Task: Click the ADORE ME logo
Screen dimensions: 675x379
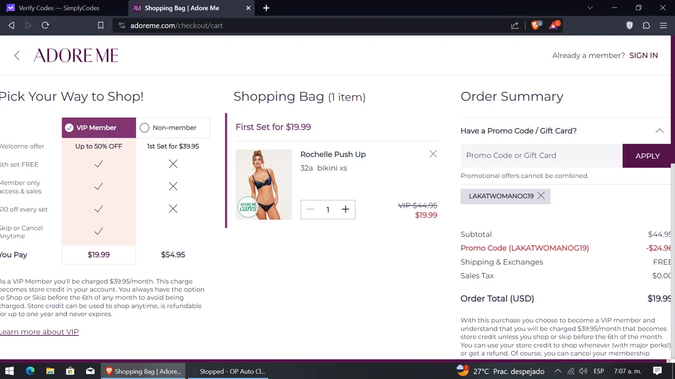Action: (76, 55)
